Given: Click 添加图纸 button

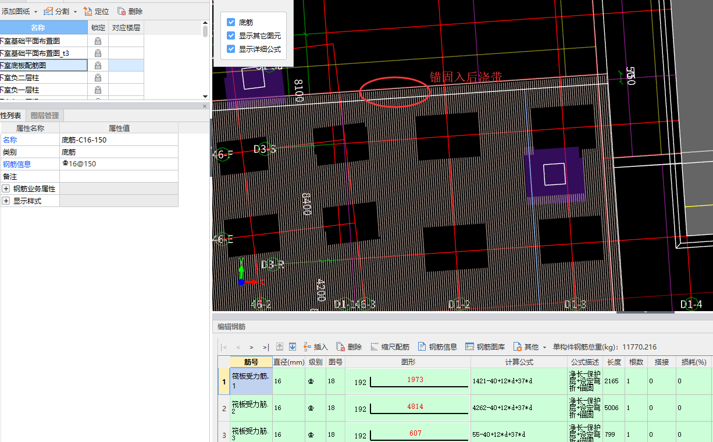Looking at the screenshot, I should [x=16, y=11].
